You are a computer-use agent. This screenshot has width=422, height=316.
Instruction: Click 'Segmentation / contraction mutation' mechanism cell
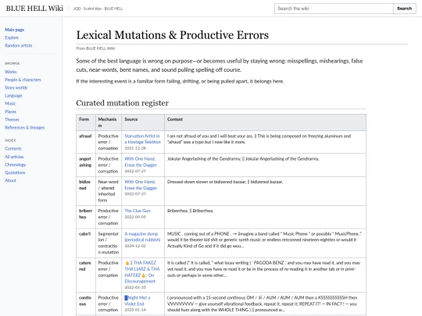coord(109,243)
